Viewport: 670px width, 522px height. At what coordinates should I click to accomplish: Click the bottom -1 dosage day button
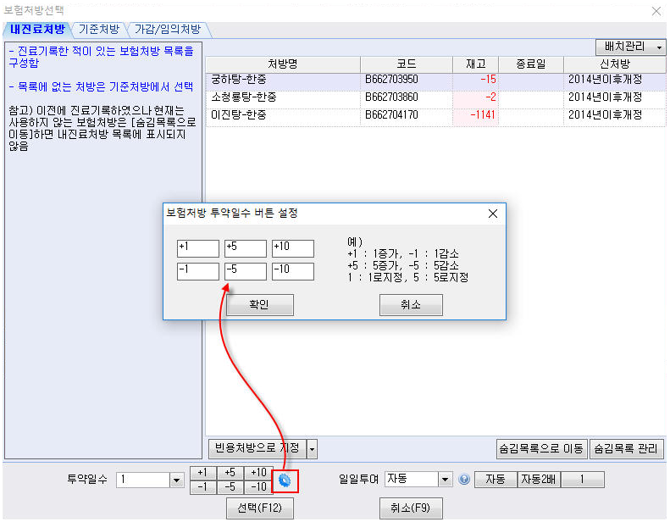click(x=203, y=487)
